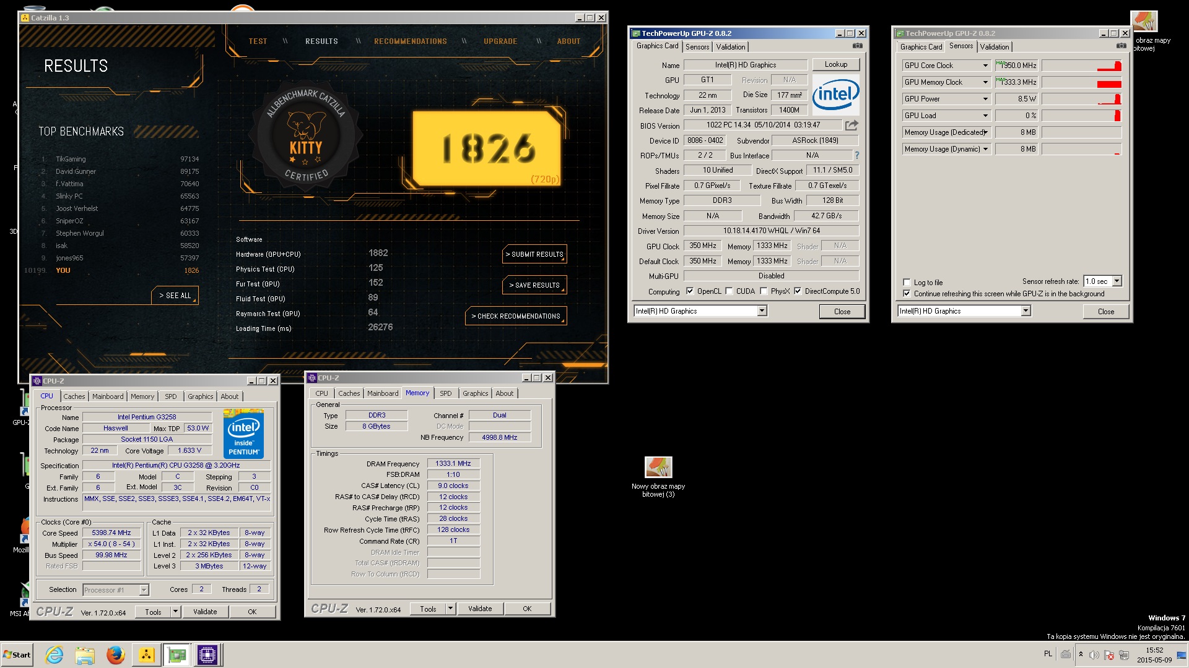This screenshot has width=1189, height=668.
Task: Click the GPU Name field 'Intel(R) HD Graphics'
Action: pos(746,65)
